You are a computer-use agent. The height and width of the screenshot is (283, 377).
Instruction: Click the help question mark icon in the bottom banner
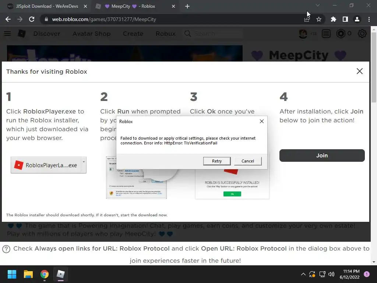coord(6,249)
